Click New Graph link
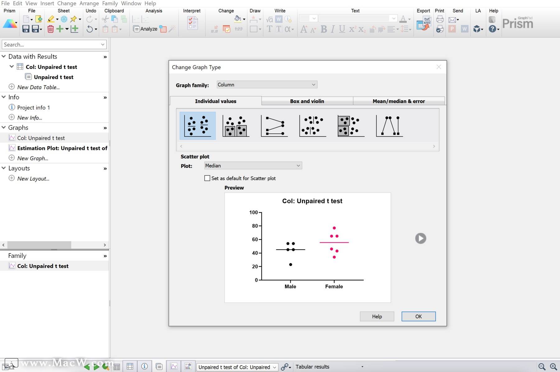Screen dimensions: 560x372 tap(33, 158)
